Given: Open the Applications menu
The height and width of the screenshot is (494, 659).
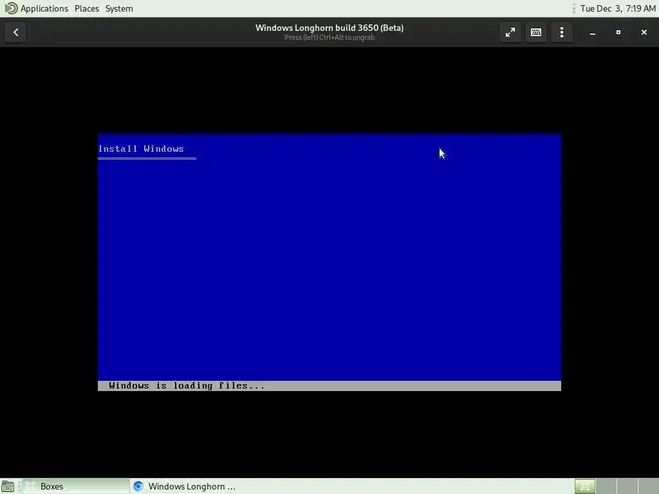Looking at the screenshot, I should (x=37, y=8).
